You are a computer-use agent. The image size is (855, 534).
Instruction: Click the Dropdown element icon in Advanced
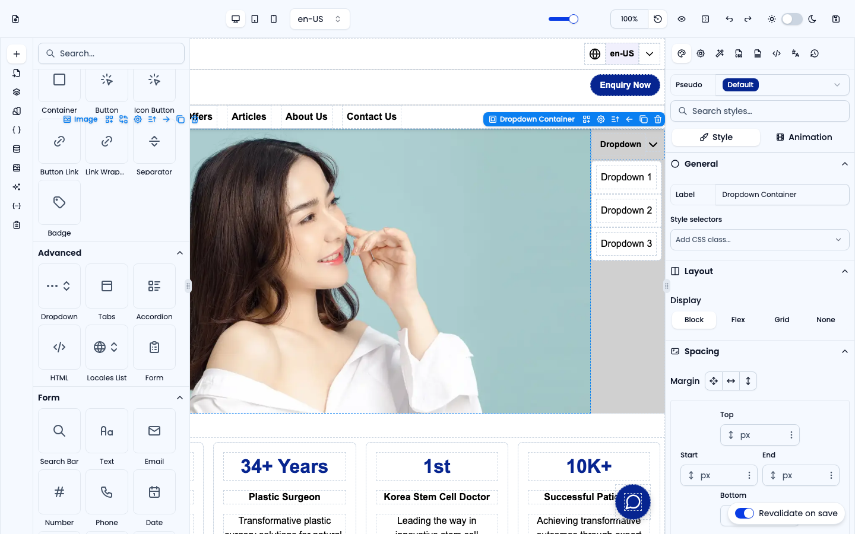point(59,286)
